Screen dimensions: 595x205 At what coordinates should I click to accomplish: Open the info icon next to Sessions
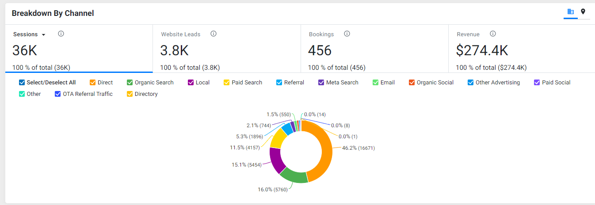coord(61,34)
